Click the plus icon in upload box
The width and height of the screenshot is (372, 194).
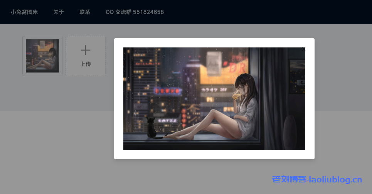pyautogui.click(x=86, y=50)
